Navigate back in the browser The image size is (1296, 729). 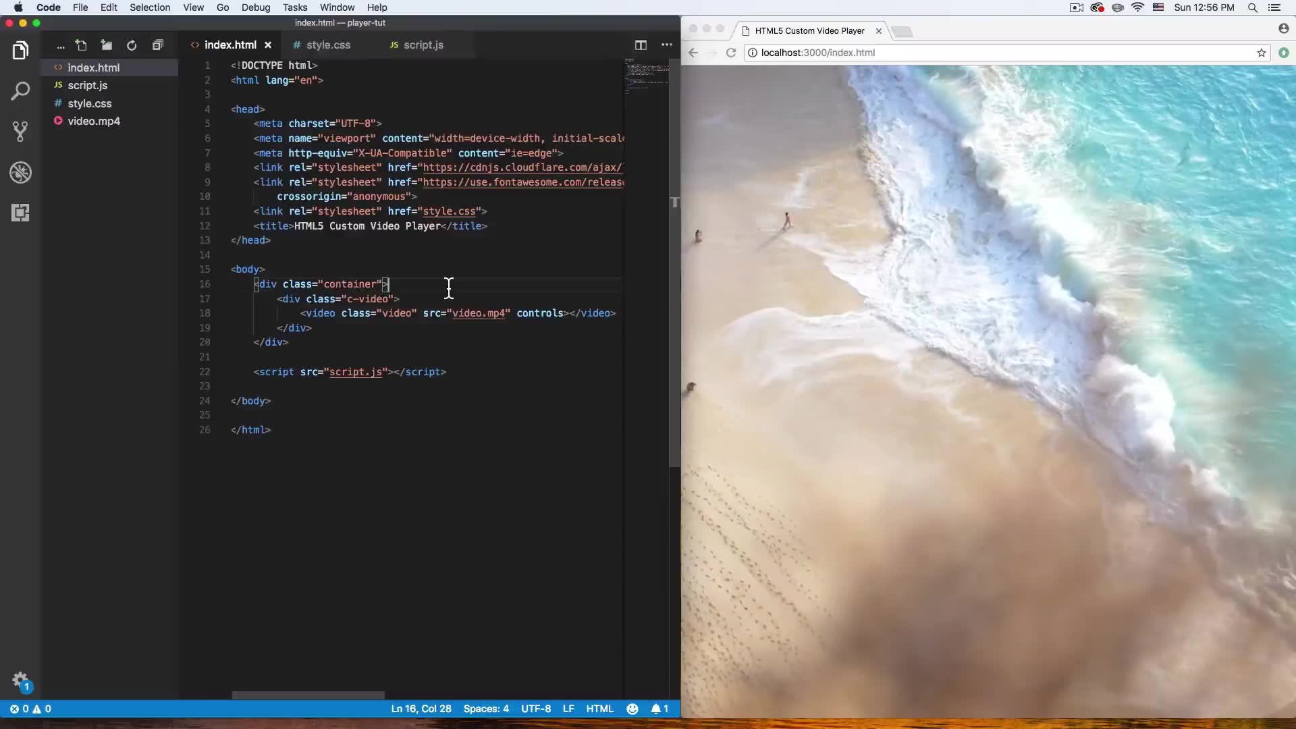[693, 53]
